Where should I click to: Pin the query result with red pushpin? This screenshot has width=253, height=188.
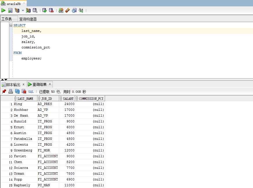point(4,91)
